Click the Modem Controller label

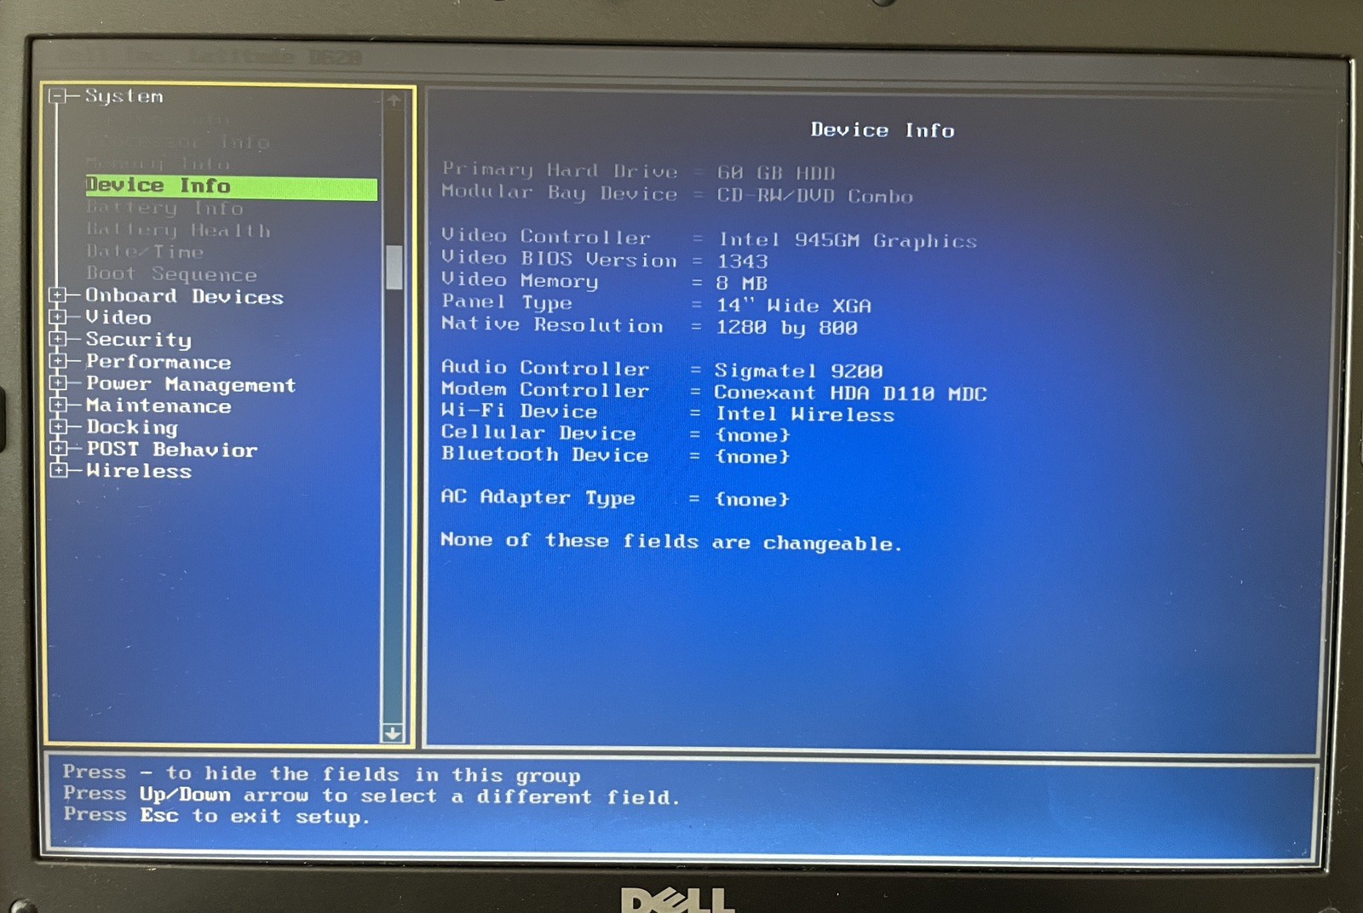545,390
